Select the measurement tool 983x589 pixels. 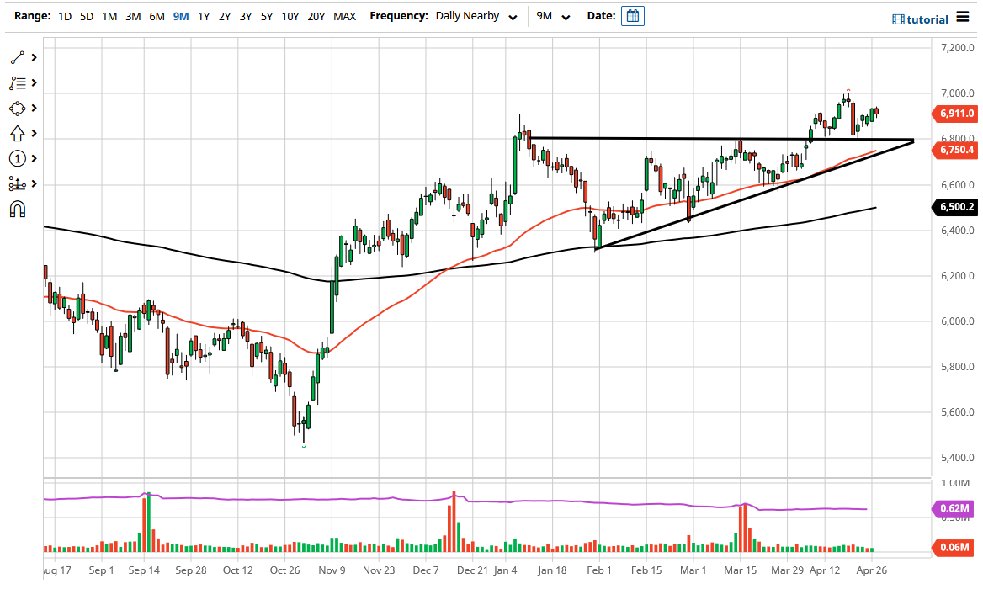tap(17, 183)
